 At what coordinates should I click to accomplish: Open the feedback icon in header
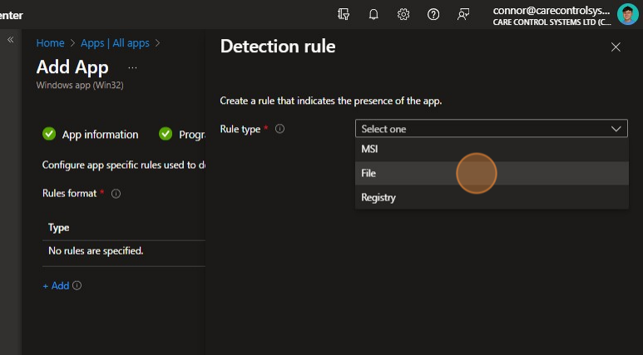click(463, 14)
